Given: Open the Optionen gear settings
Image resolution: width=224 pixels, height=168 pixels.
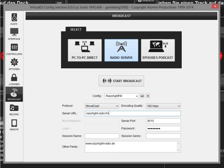Looking at the screenshot, I should click(x=14, y=64).
